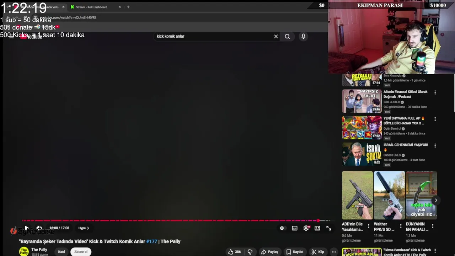The image size is (455, 256).
Task: Click 'Sadece ENES' channel name
Action: tap(392, 155)
